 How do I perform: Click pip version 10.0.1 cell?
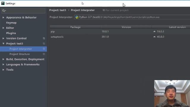click(105, 32)
